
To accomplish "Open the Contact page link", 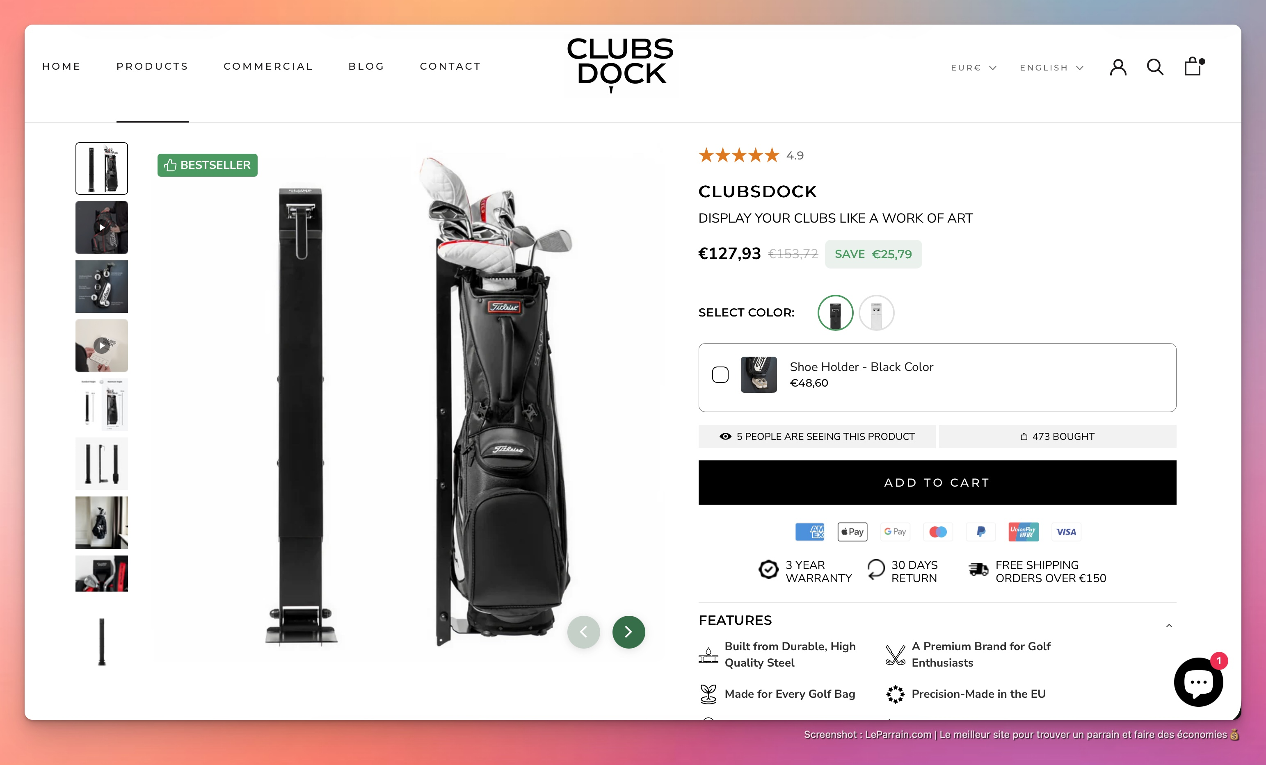I will 450,66.
